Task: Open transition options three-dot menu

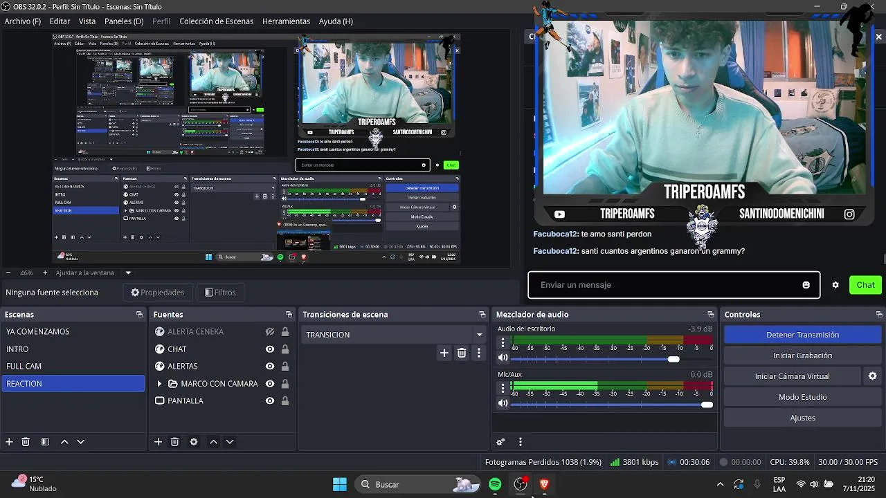Action: tap(479, 353)
